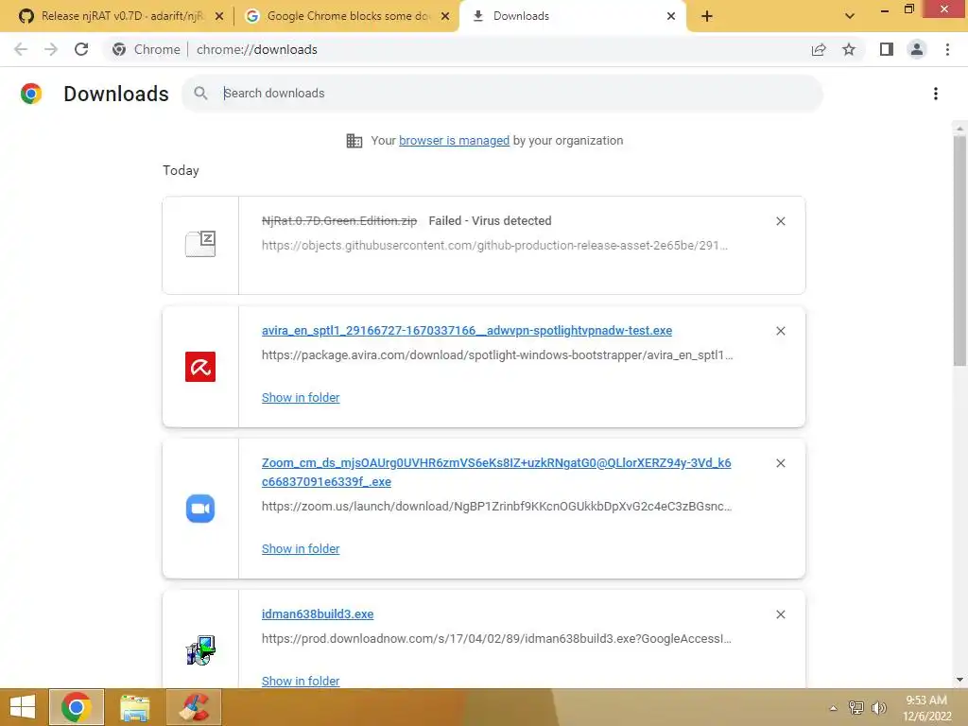Click the idman installer file icon
Screen dimensions: 968x726
pos(200,650)
